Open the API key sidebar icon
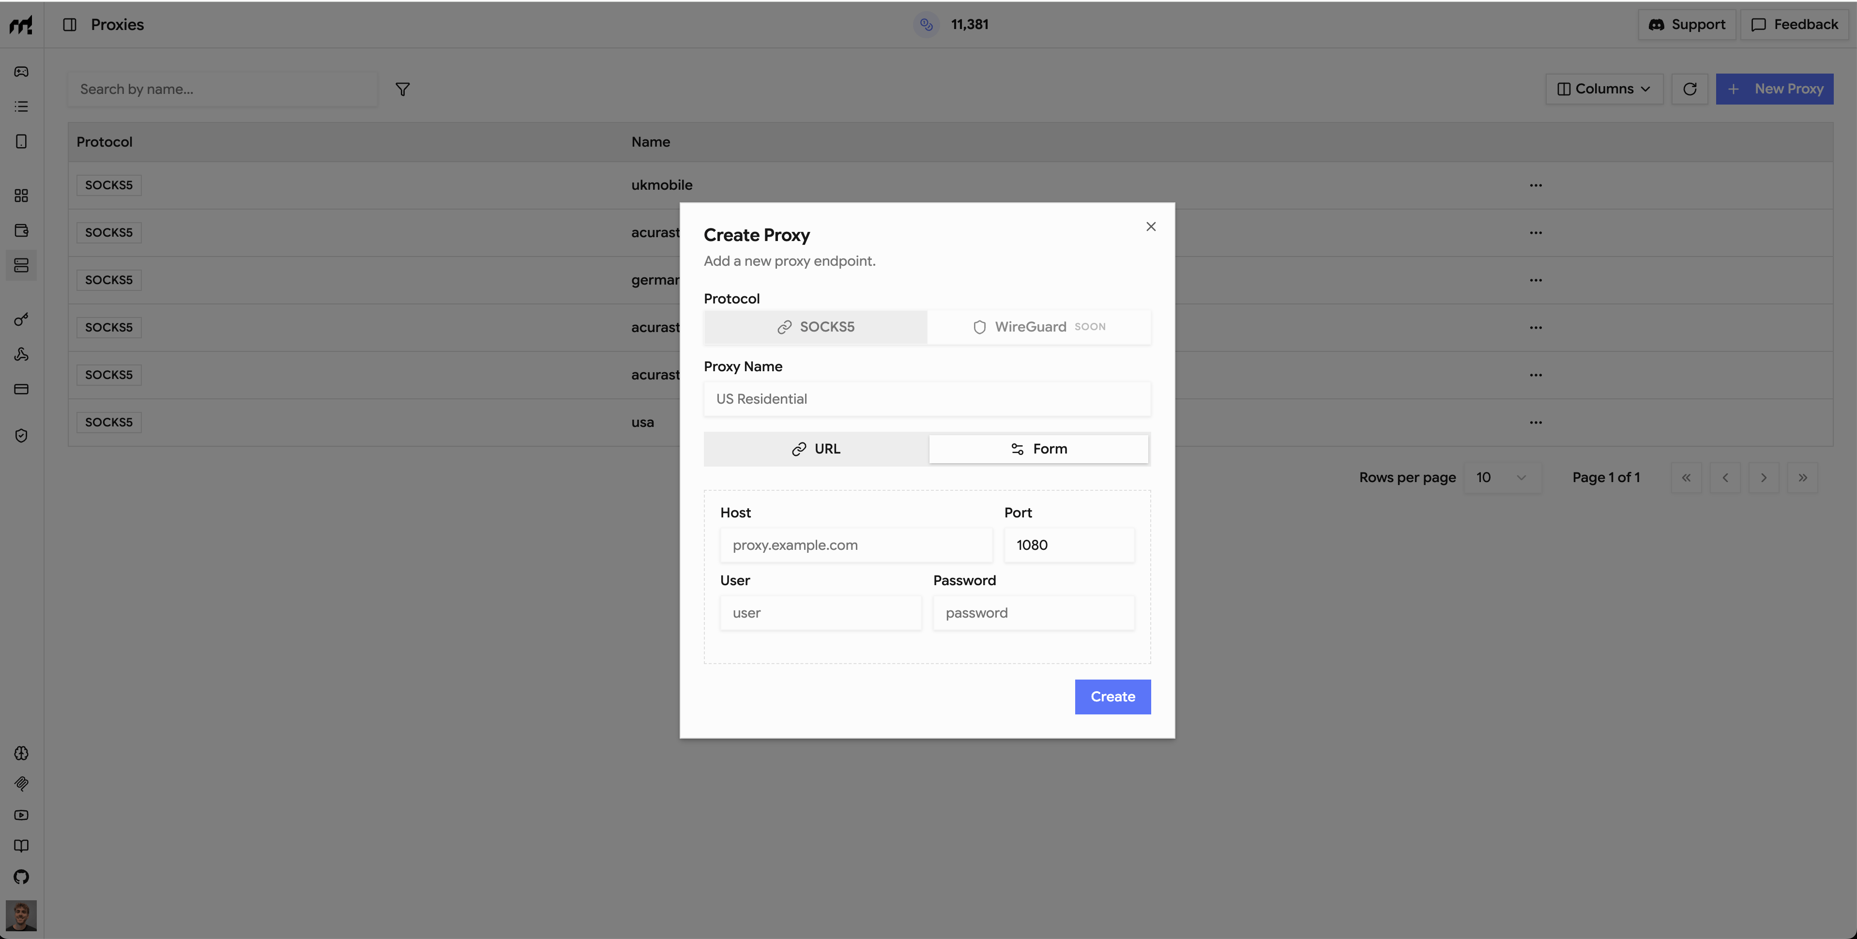1857x939 pixels. point(21,319)
